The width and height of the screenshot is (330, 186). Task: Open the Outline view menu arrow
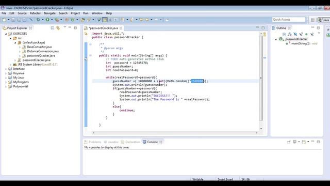pos(319,33)
